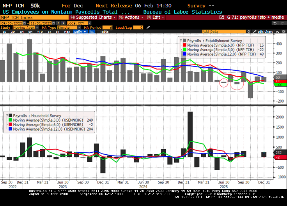Click the pop-out icon beside G 71

point(222,17)
